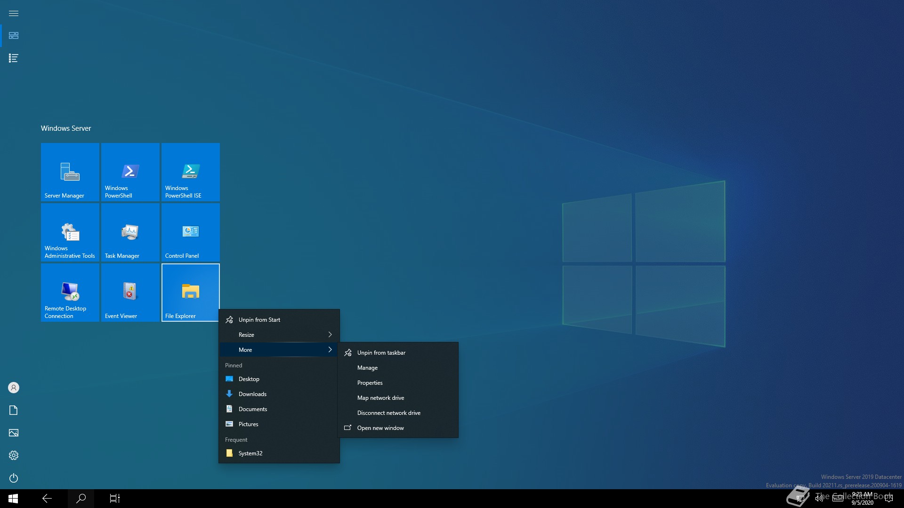This screenshot has height=508, width=904.
Task: Open the Windows Administrative Tools tile
Action: (70, 232)
